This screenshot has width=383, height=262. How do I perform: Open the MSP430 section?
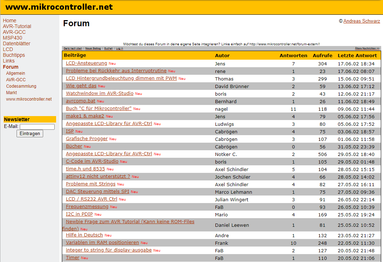coord(13,38)
